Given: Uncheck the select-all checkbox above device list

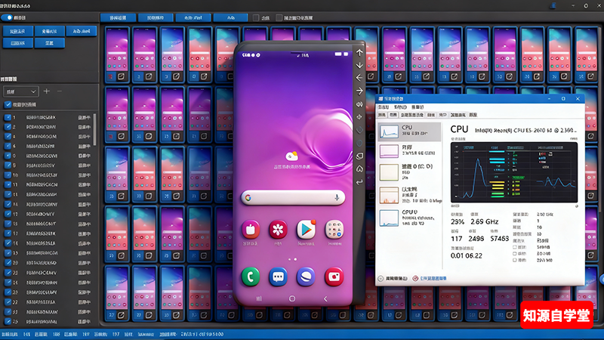Looking at the screenshot, I should point(8,105).
